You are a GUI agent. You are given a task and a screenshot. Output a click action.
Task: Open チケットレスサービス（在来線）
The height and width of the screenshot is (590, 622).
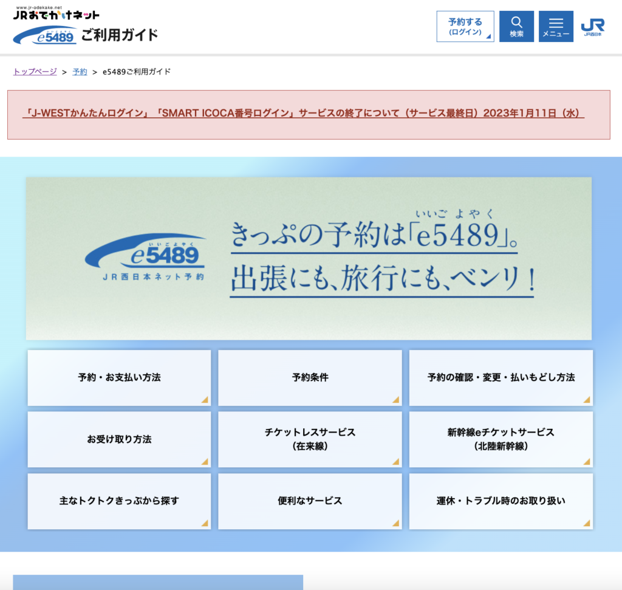coord(310,439)
